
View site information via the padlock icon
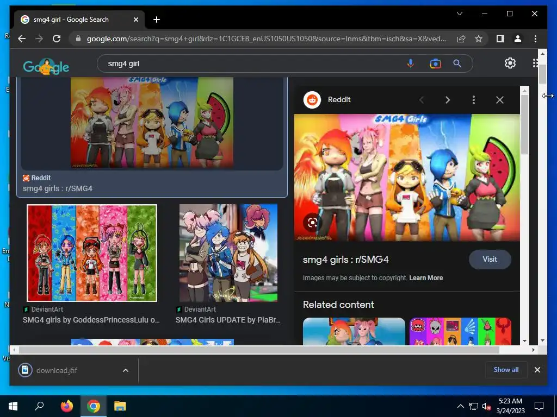tap(78, 39)
